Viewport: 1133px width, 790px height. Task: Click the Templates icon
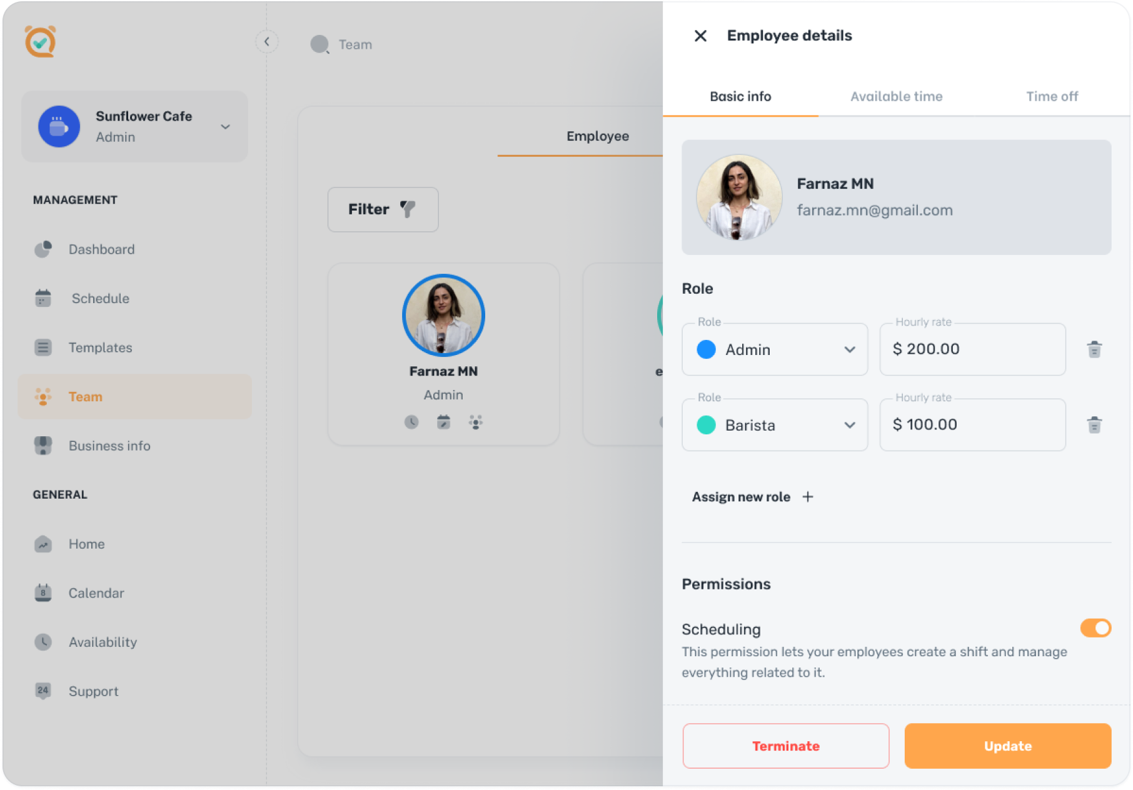[43, 347]
